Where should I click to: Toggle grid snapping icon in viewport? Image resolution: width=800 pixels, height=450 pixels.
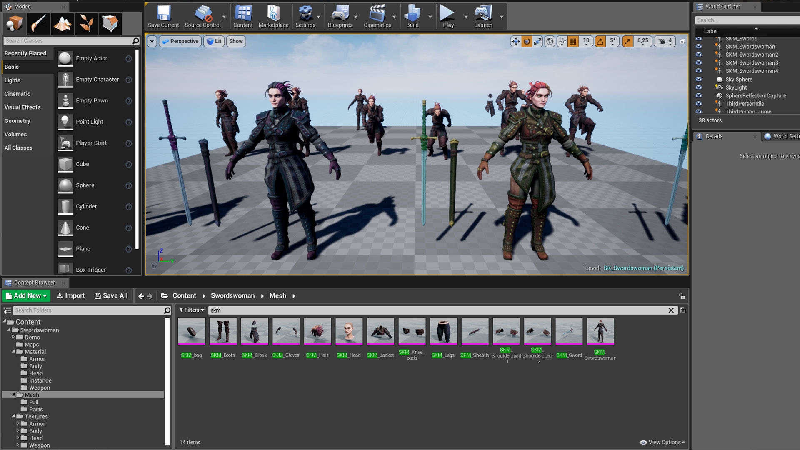click(x=573, y=41)
